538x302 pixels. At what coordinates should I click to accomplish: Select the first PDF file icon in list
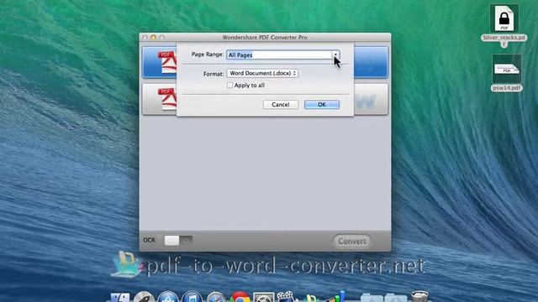pyautogui.click(x=167, y=62)
